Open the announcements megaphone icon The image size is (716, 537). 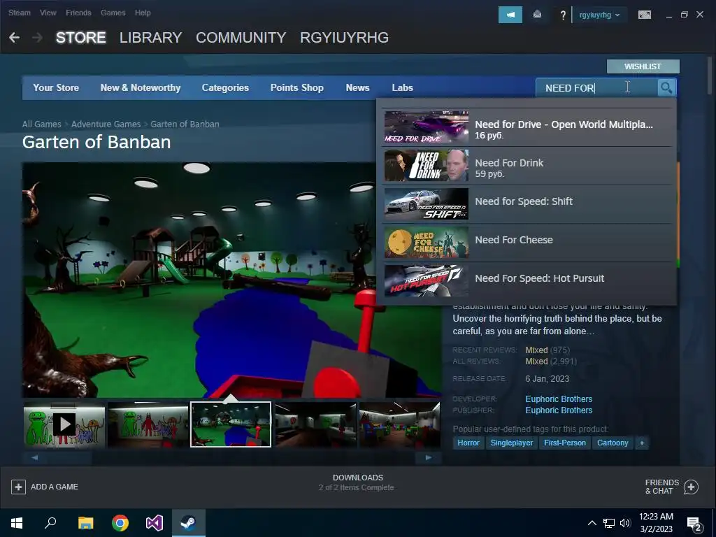tap(510, 15)
